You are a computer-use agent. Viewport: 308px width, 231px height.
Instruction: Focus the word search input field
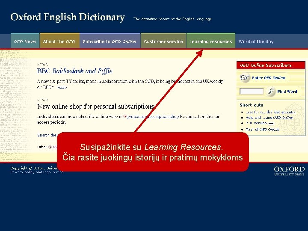[x=252, y=92]
